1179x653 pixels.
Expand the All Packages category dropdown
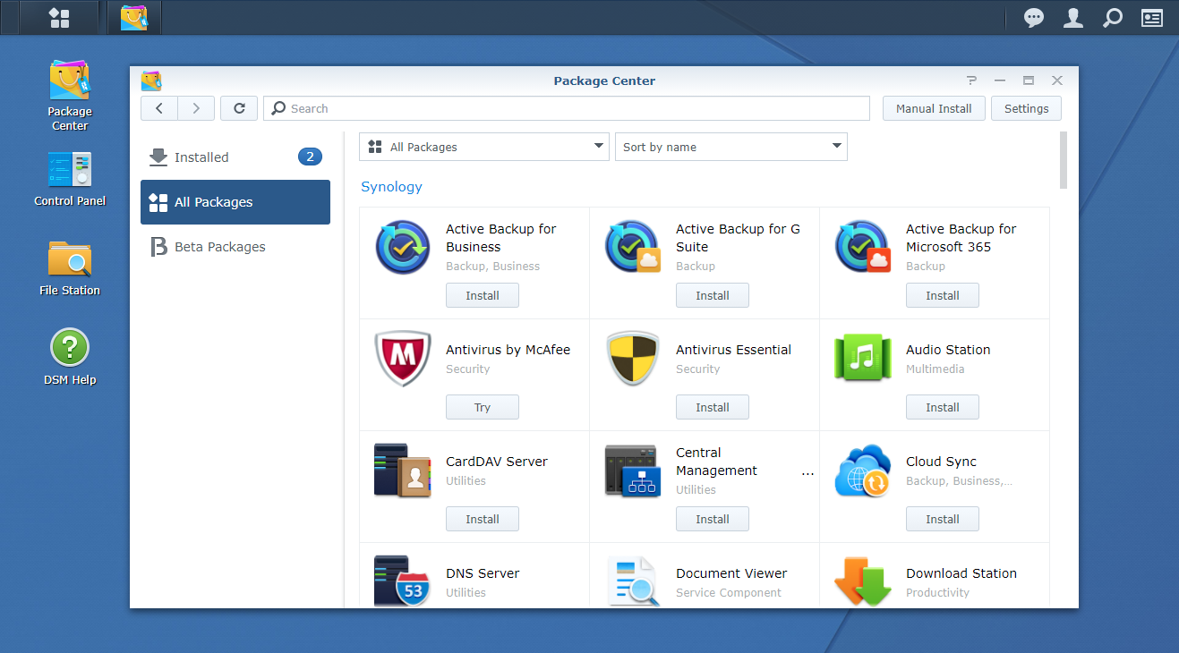click(x=483, y=147)
